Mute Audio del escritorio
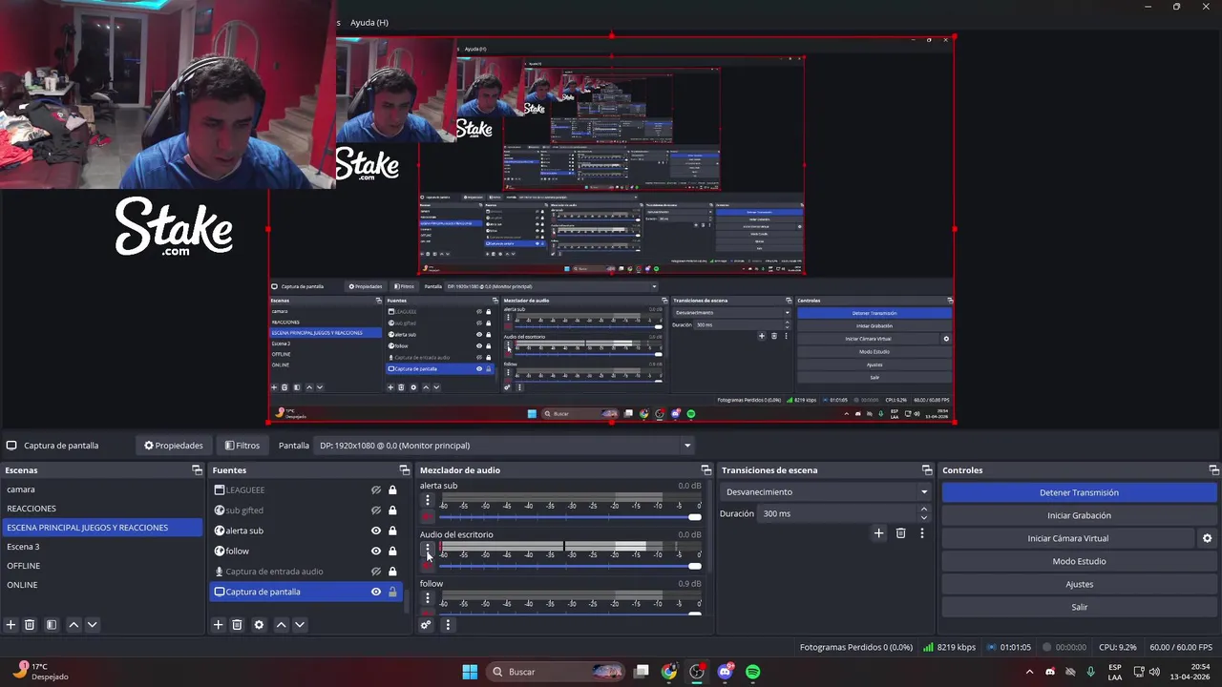The width and height of the screenshot is (1222, 687). [427, 566]
